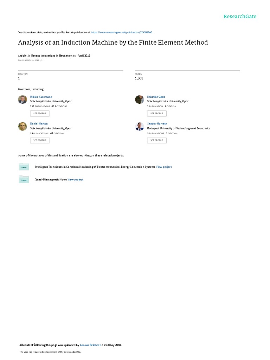Click Daniel Marcsa's profile photo
The image size is (270, 360).
[x=22, y=127]
